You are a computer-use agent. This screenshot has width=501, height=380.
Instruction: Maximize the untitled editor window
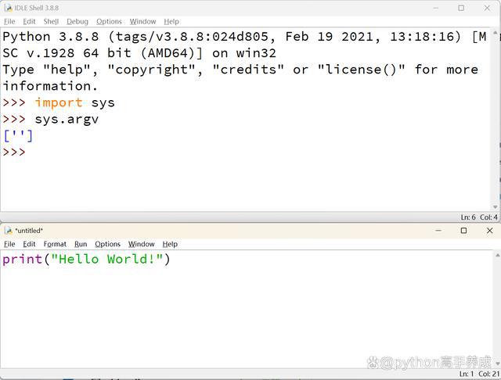click(x=463, y=231)
